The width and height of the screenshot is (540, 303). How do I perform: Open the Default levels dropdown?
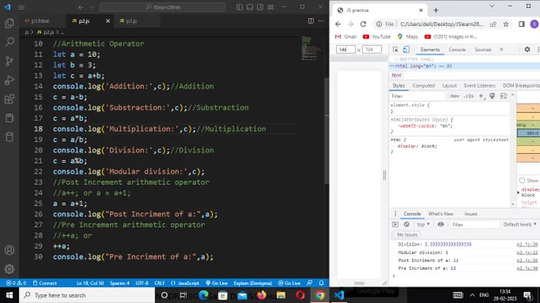(x=519, y=224)
